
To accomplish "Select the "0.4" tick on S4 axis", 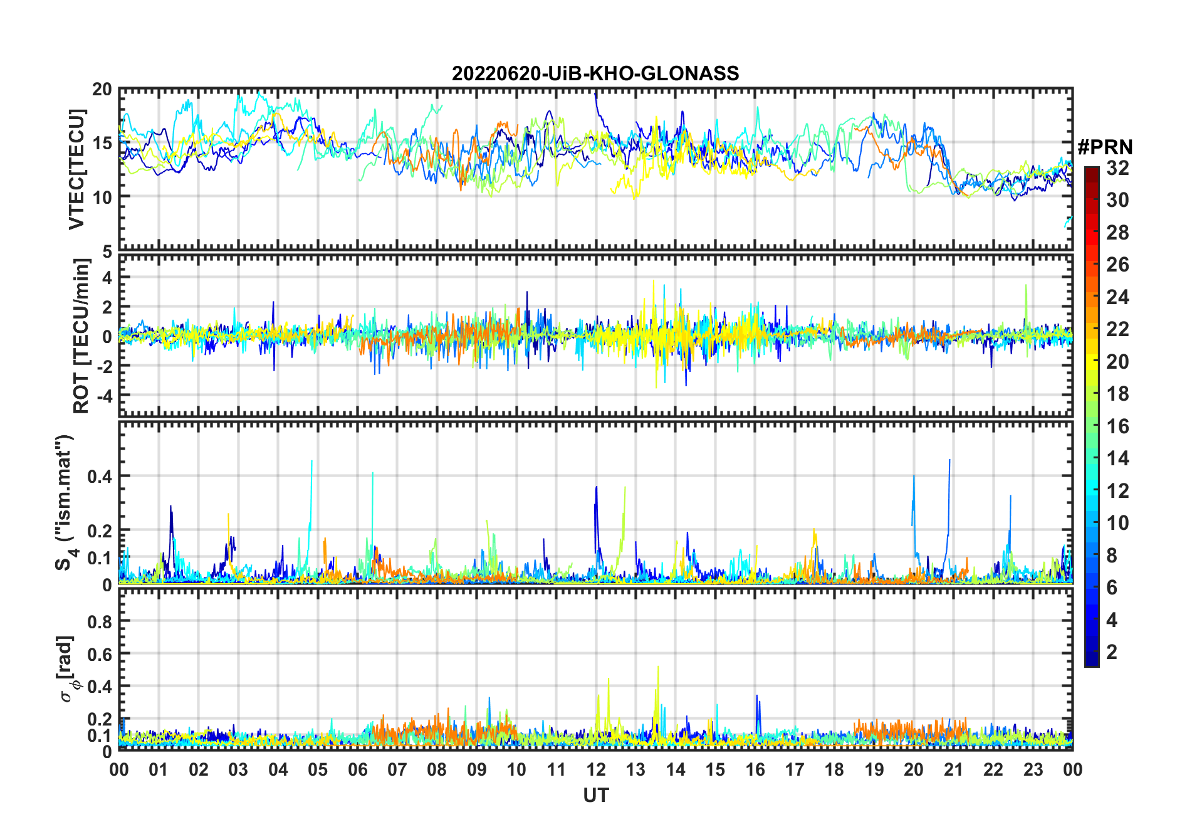I will pyautogui.click(x=100, y=476).
